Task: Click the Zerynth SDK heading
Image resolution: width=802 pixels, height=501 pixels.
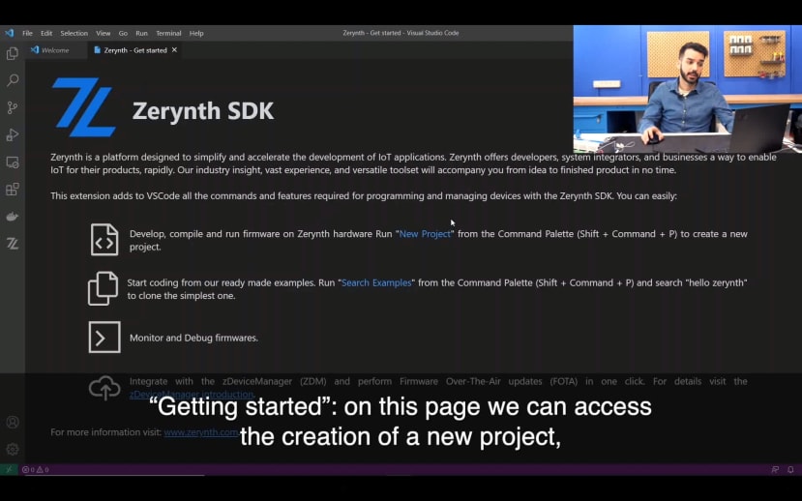Action: pos(203,111)
